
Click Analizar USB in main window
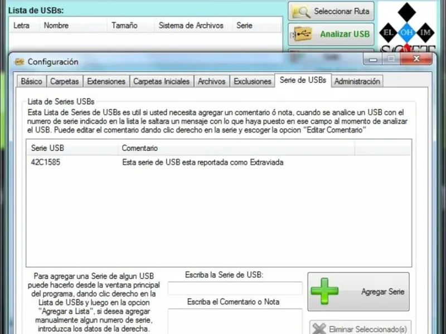click(331, 34)
